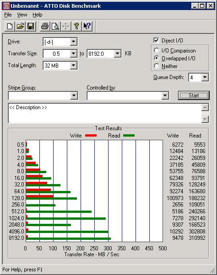Expand the minimum Transfer Size 0.5 dropdown
The width and height of the screenshot is (217, 275).
point(73,53)
